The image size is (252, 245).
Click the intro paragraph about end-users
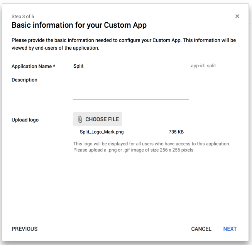pos(123,44)
